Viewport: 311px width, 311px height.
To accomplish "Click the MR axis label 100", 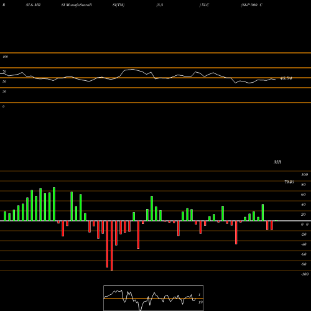I will tap(305, 175).
